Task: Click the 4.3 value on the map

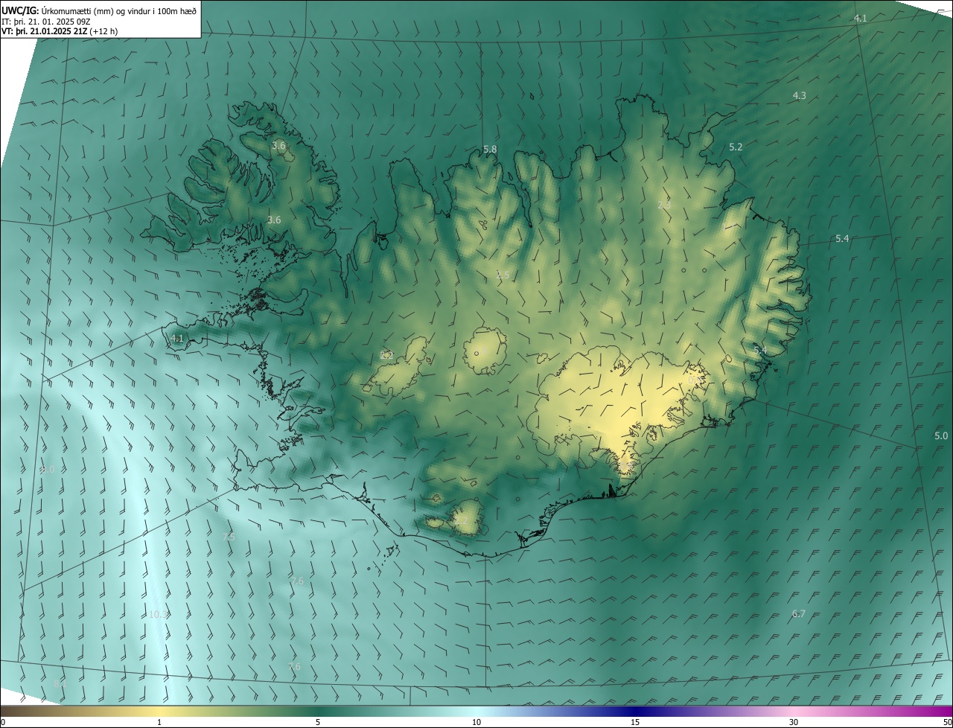Action: coord(799,96)
